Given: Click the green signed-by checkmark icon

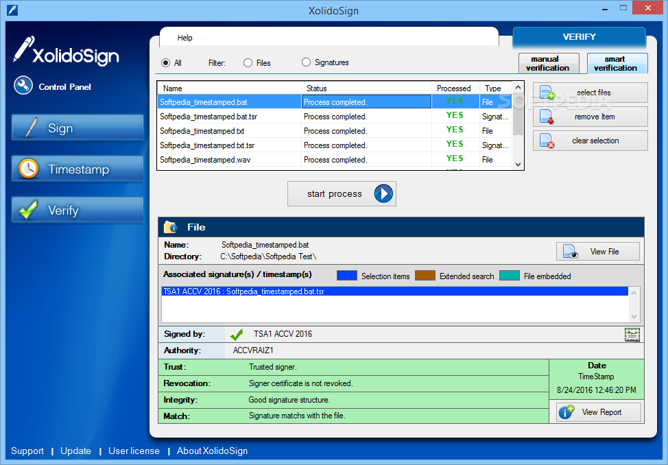Looking at the screenshot, I should [x=237, y=334].
